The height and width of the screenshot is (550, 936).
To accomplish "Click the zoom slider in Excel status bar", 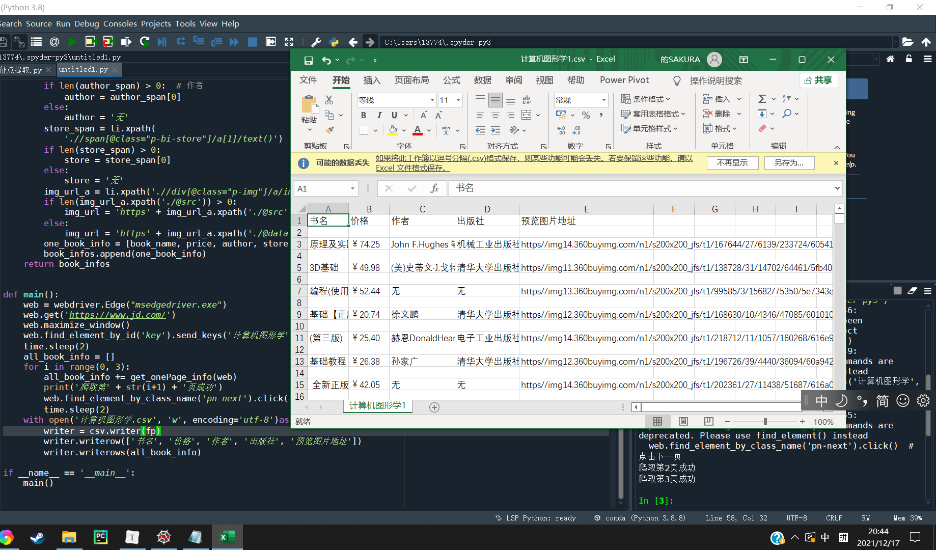I will pyautogui.click(x=765, y=422).
